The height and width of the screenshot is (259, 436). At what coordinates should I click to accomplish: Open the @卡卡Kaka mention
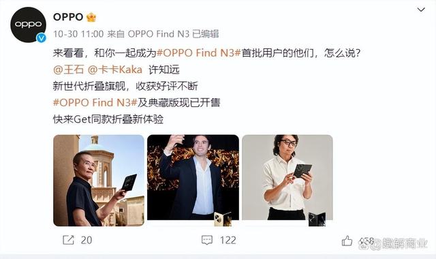tap(115, 70)
